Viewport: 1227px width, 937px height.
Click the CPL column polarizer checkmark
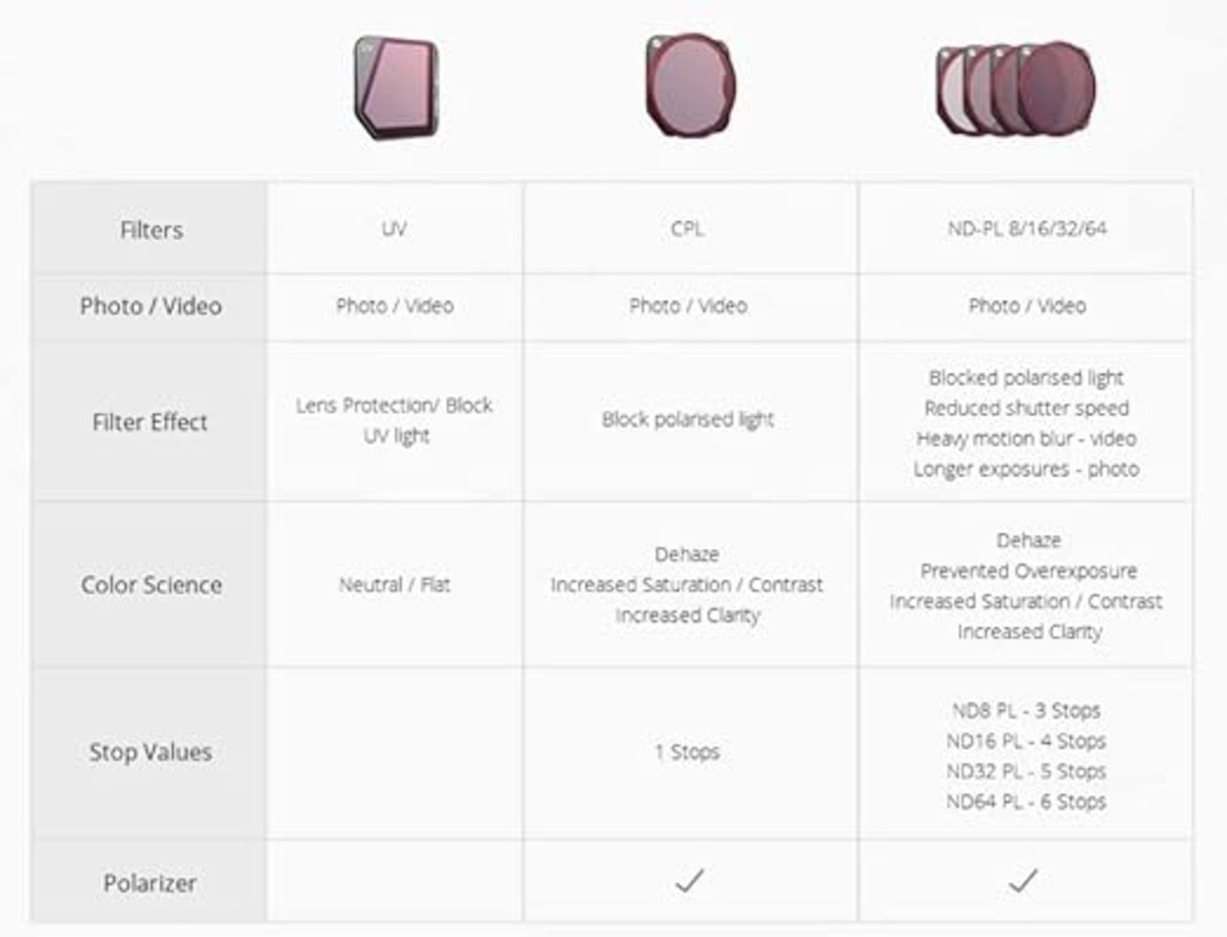689,880
